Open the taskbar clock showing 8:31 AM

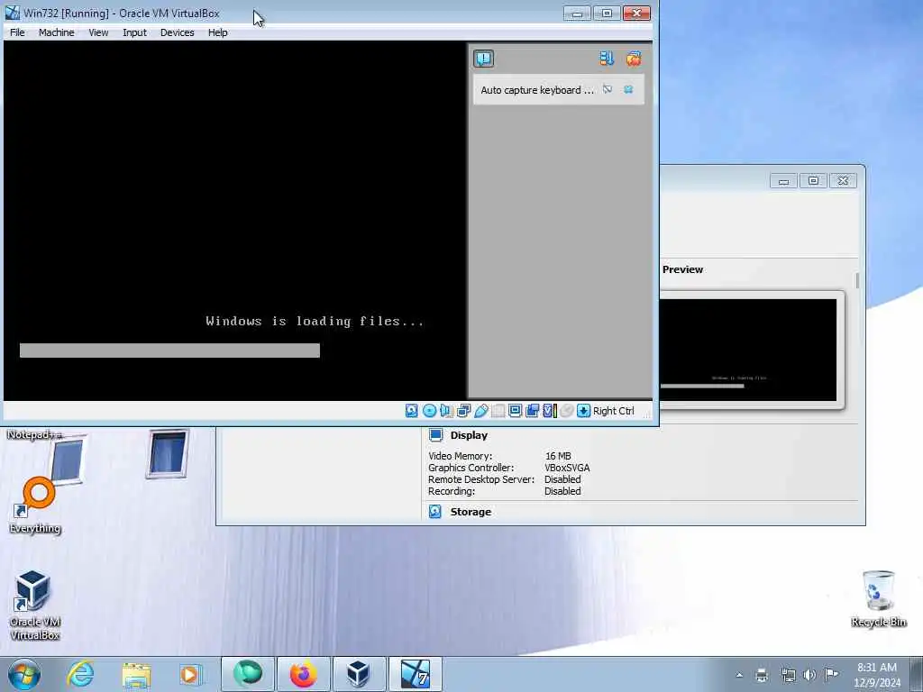(x=878, y=674)
